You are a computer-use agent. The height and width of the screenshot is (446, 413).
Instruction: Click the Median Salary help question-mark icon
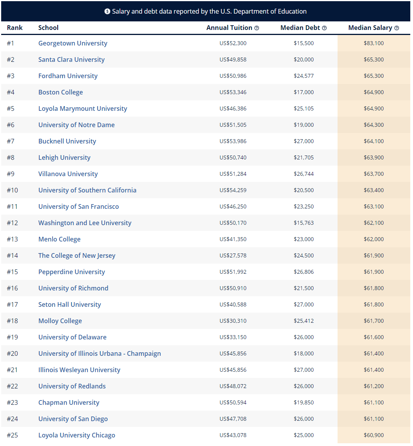click(397, 28)
